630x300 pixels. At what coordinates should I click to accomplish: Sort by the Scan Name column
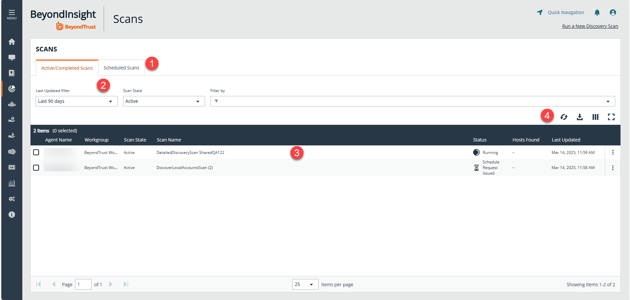coord(169,140)
